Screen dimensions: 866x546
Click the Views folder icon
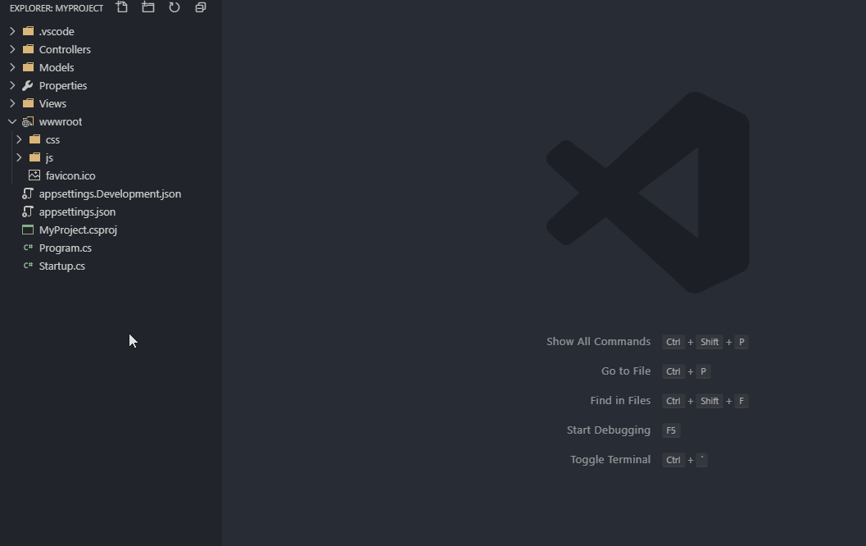click(28, 104)
